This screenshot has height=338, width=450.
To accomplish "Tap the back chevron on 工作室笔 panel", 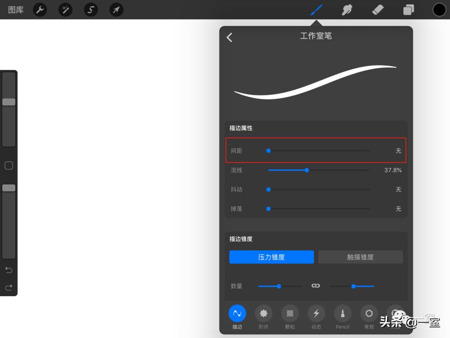I will pos(229,37).
